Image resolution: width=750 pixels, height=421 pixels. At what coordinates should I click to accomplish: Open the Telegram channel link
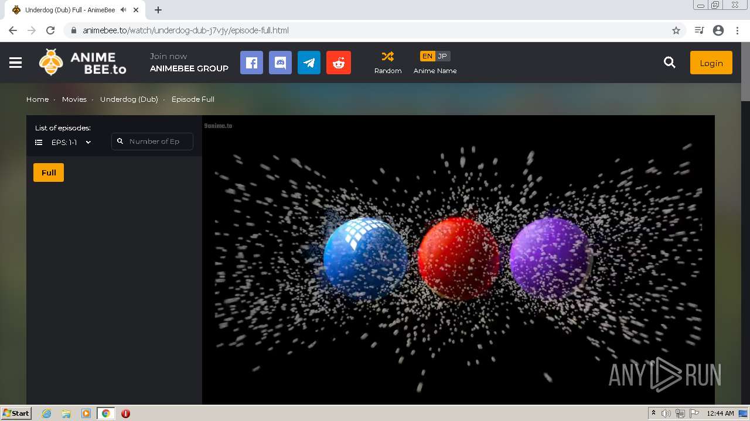309,63
